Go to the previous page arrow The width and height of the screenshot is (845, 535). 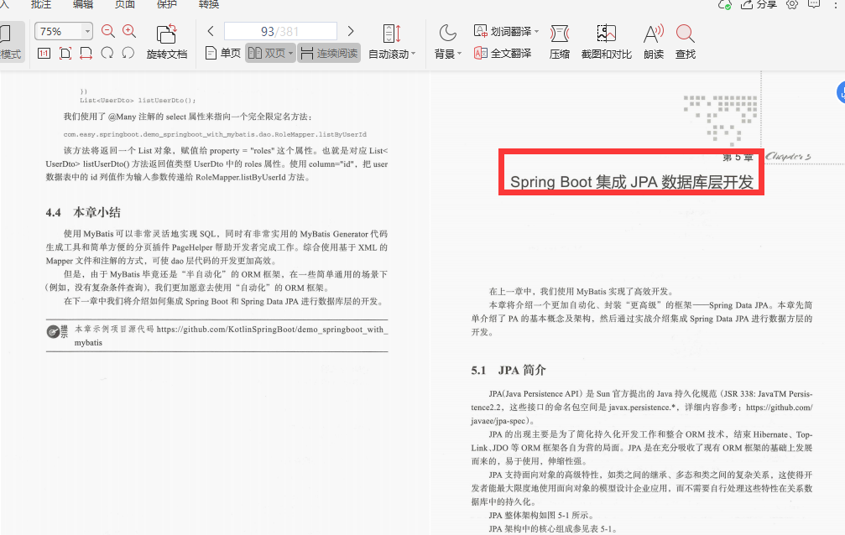[211, 31]
